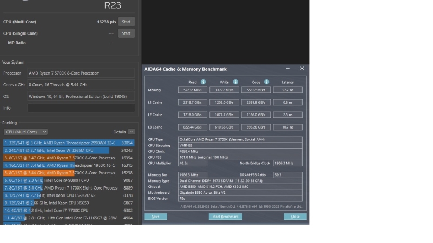This screenshot has height=243, width=433.
Task: Select ranking row Core i7-1165G7 @ 28W
Action: [69, 218]
